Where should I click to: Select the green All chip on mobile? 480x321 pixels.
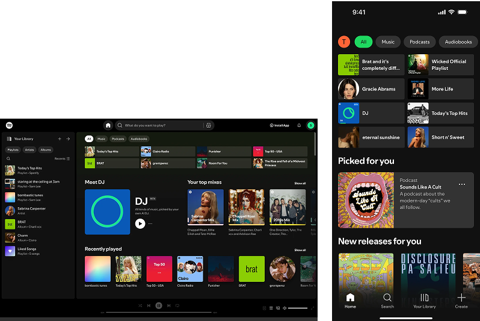[x=363, y=42]
